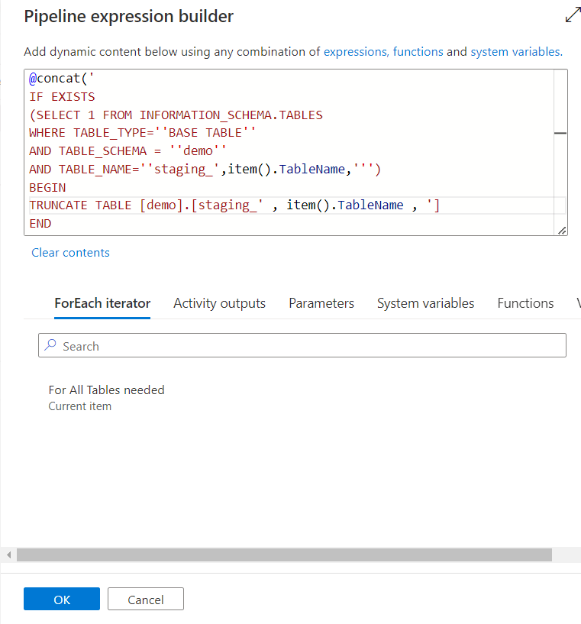Select the ForEach iterator tab
Viewport: 581px width, 624px height.
click(x=102, y=303)
